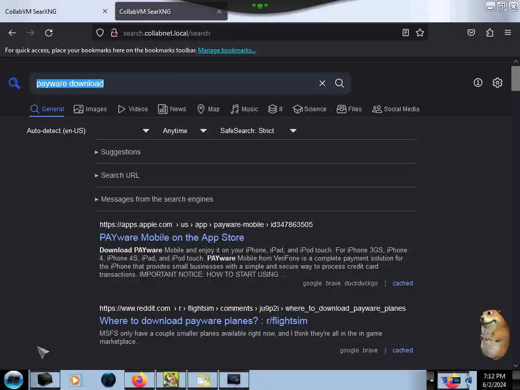
Task: Switch to the Social Media category
Action: point(396,109)
